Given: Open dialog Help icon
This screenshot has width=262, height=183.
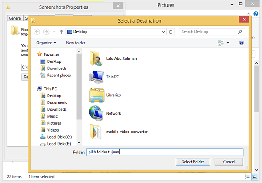Looking at the screenshot, I should tap(241, 43).
